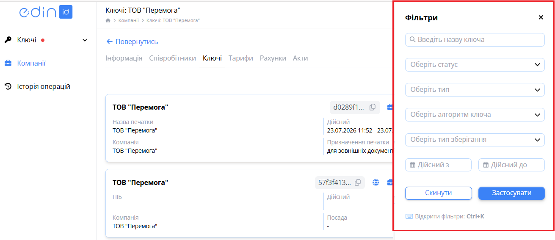Open the Оберіть тип зберігання dropdown

475,140
